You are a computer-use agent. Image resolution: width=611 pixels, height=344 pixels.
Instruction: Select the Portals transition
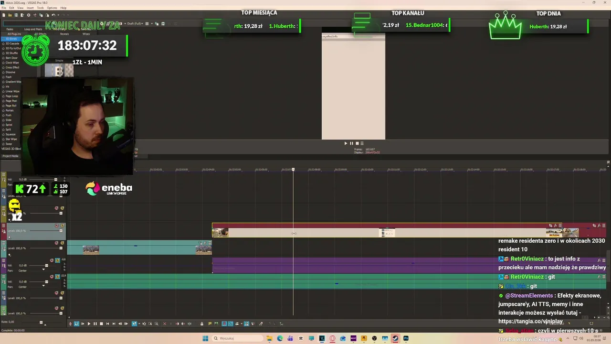point(10,110)
